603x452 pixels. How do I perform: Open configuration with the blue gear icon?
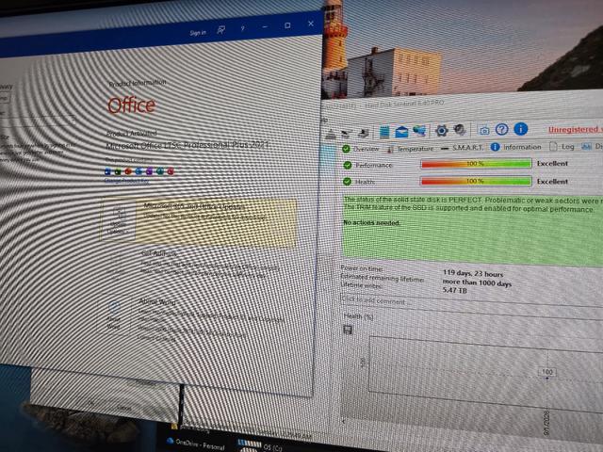click(442, 131)
